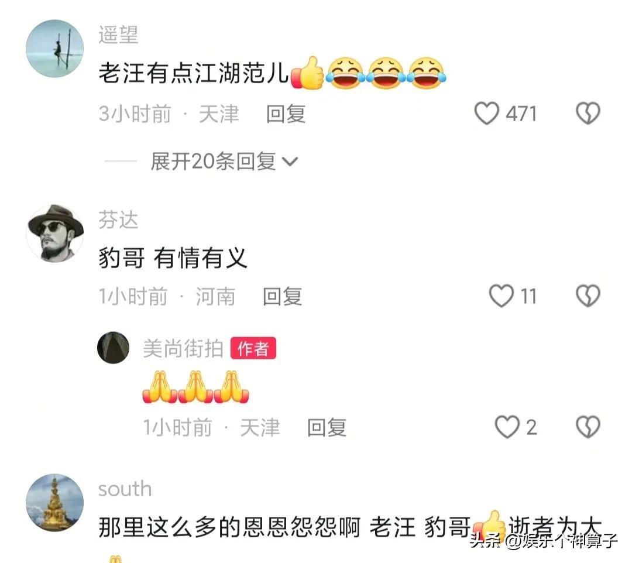The width and height of the screenshot is (632, 563).
Task: Open 遥望's profile avatar
Action: (55, 49)
